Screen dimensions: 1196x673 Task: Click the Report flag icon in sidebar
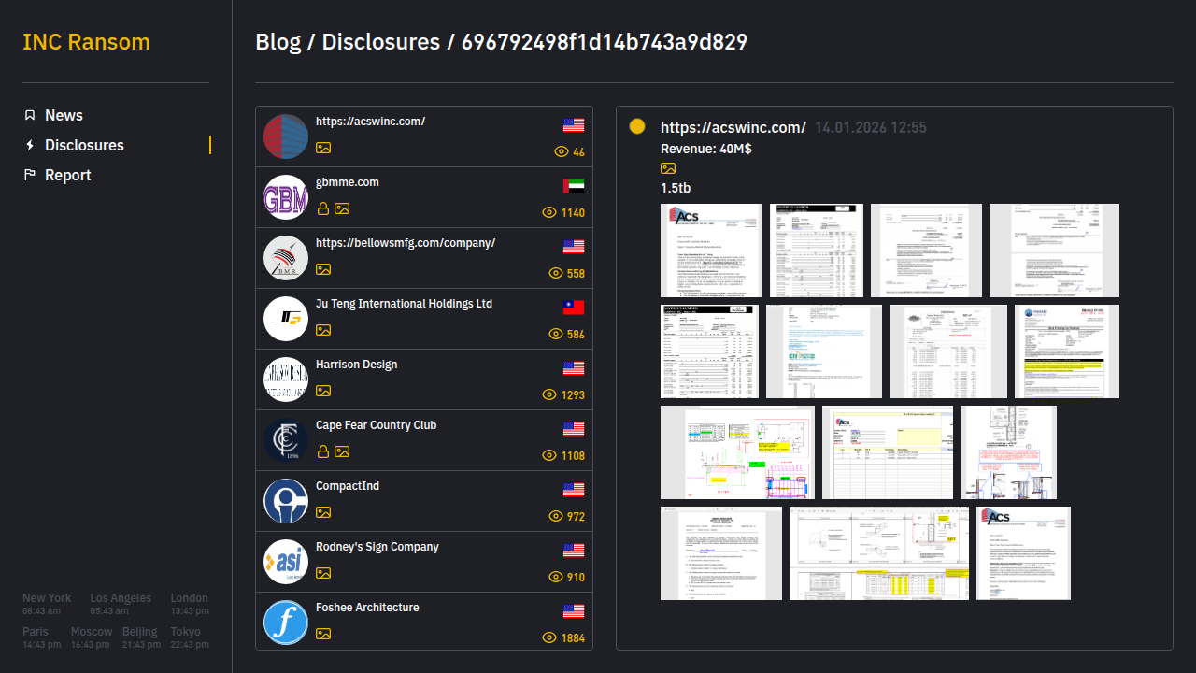tap(30, 175)
